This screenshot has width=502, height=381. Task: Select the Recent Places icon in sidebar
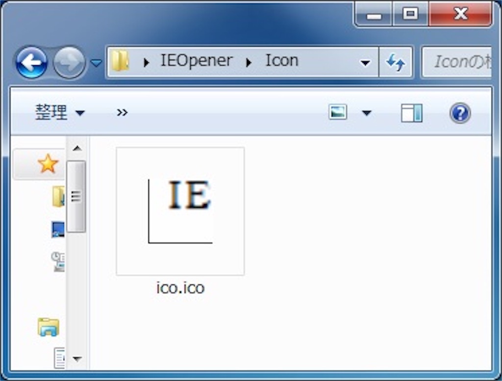58,261
